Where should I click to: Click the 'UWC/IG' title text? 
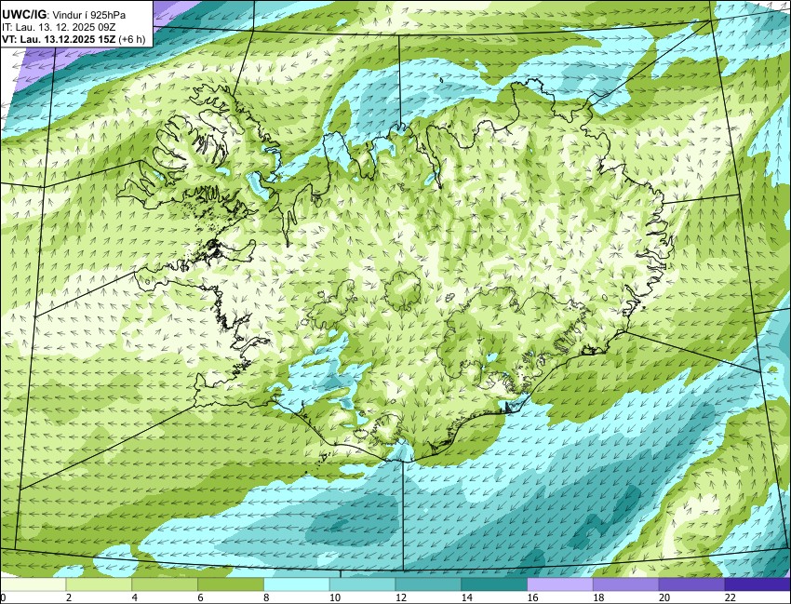pos(25,15)
